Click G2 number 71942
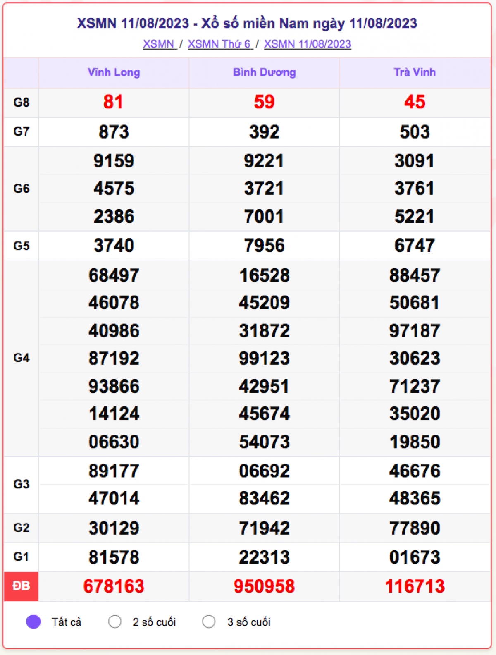This screenshot has height=655, width=496. point(265,528)
